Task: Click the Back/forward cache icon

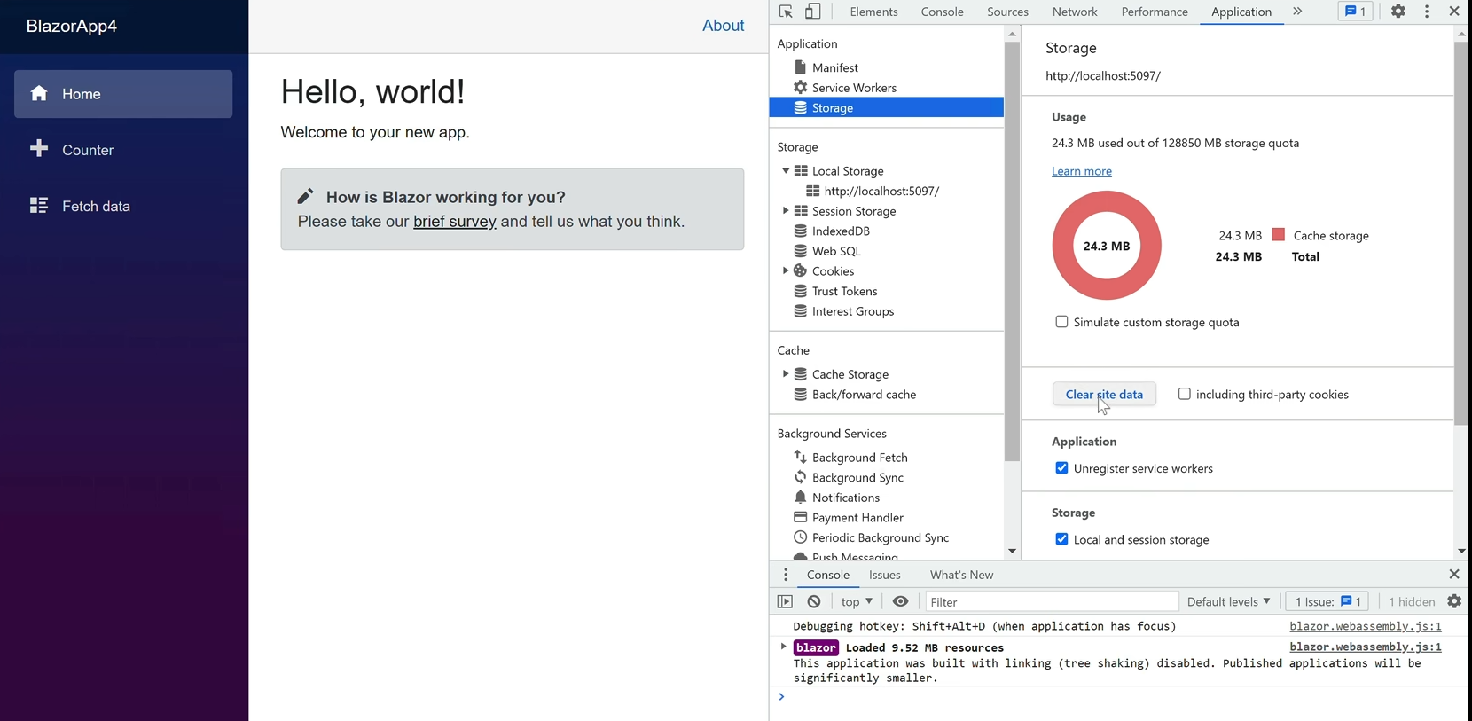Action: 800,395
